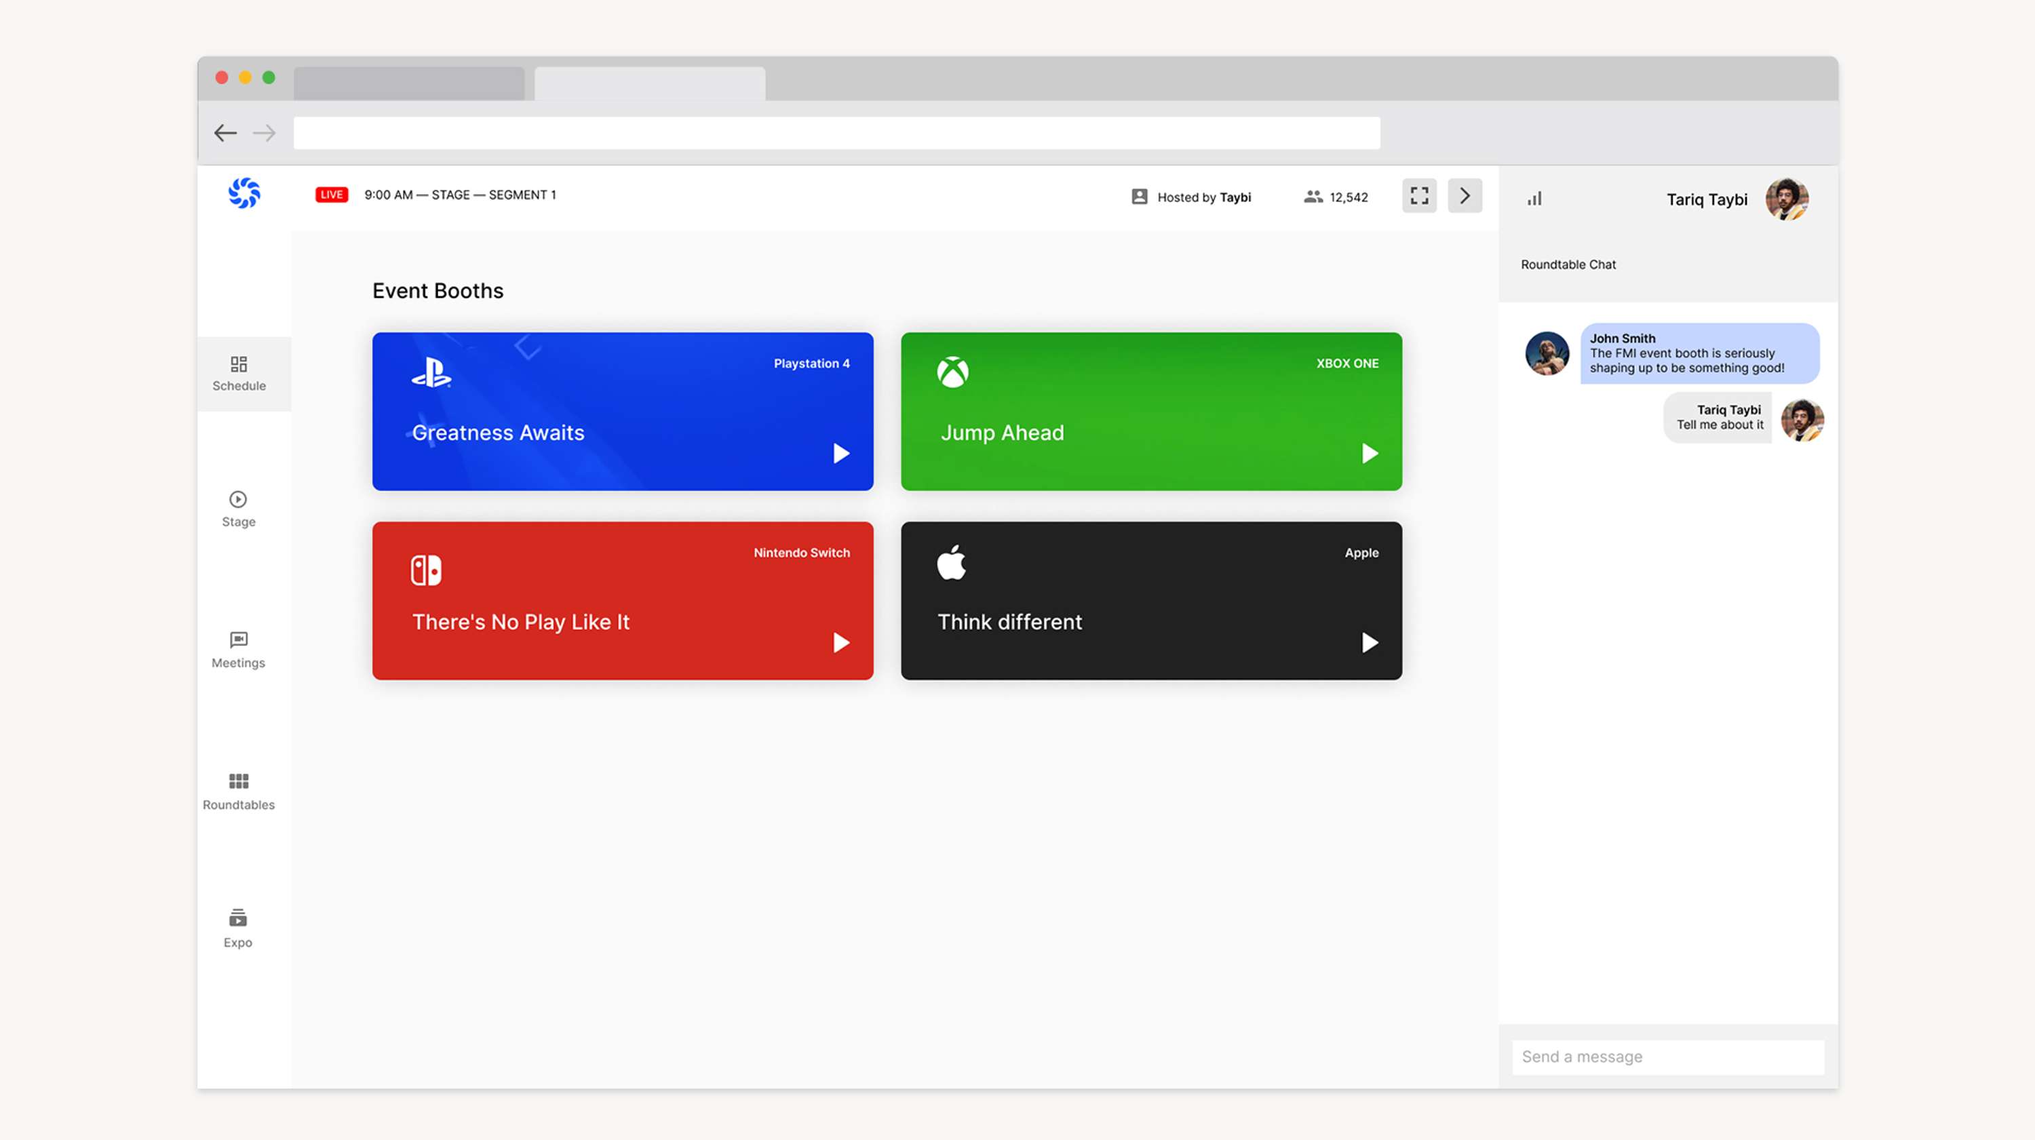2035x1140 pixels.
Task: Switch to the first browser tab
Action: click(409, 83)
